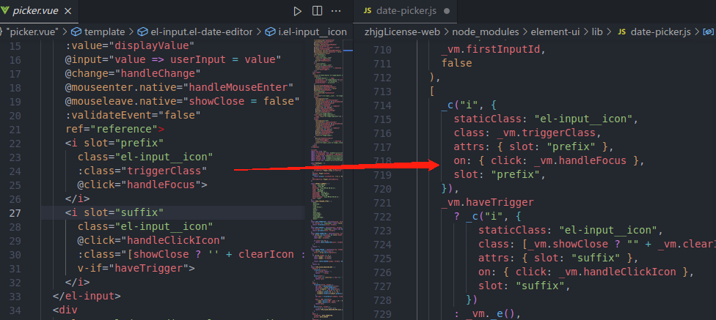Click the @input="value => userInput = value" line

pyautogui.click(x=172, y=60)
